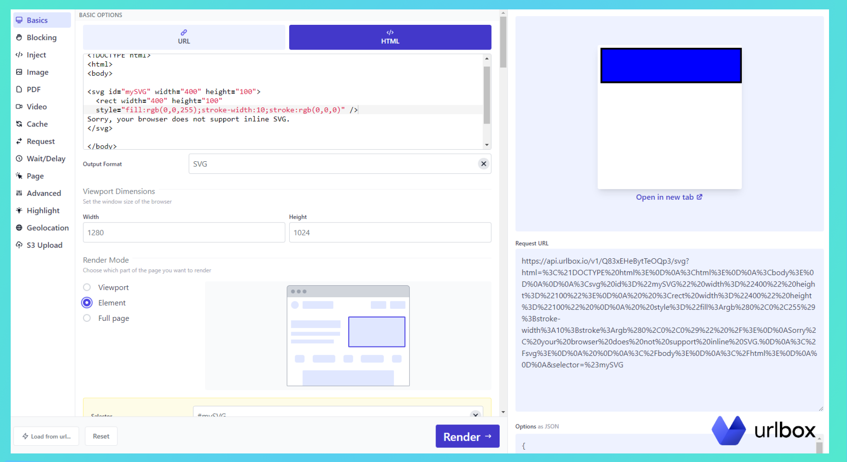The height and width of the screenshot is (462, 847).
Task: Click the Cache refresh icon
Action: click(19, 124)
